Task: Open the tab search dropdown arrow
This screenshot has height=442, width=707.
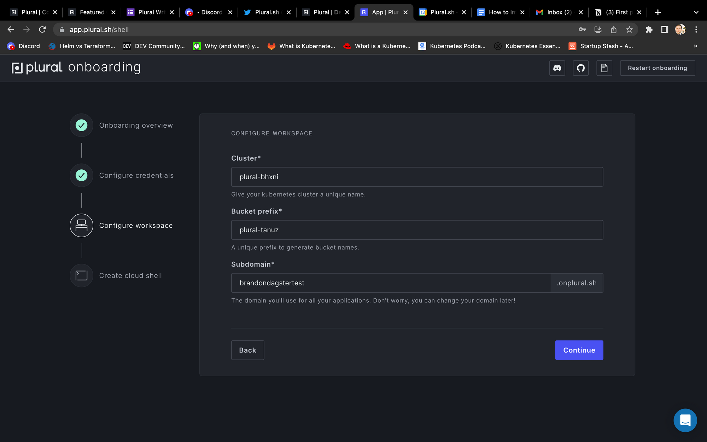Action: (x=696, y=12)
